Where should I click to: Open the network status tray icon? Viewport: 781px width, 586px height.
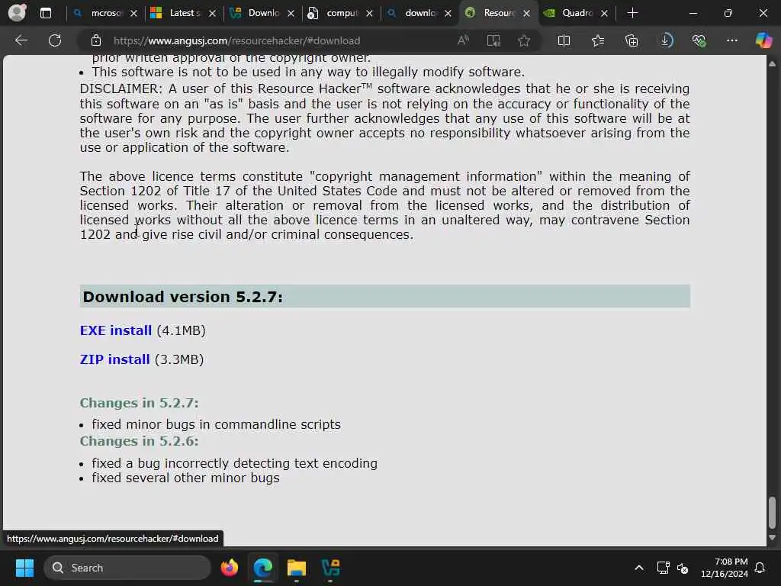coord(663,568)
